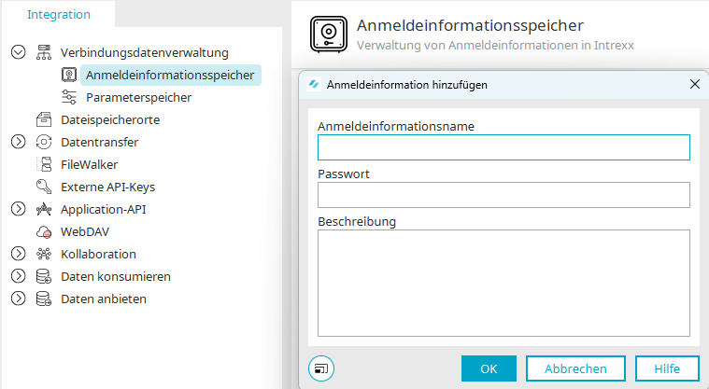Click the Kollaboration nodes icon
The width and height of the screenshot is (709, 389).
pos(44,254)
